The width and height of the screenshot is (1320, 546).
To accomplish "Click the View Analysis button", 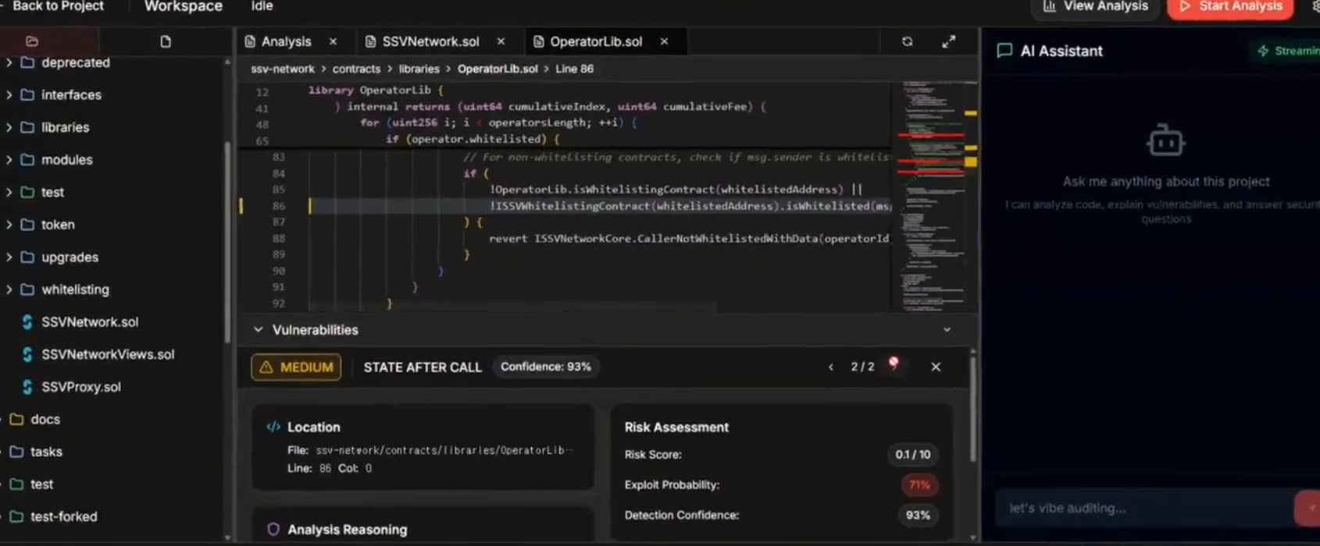I will (x=1095, y=7).
